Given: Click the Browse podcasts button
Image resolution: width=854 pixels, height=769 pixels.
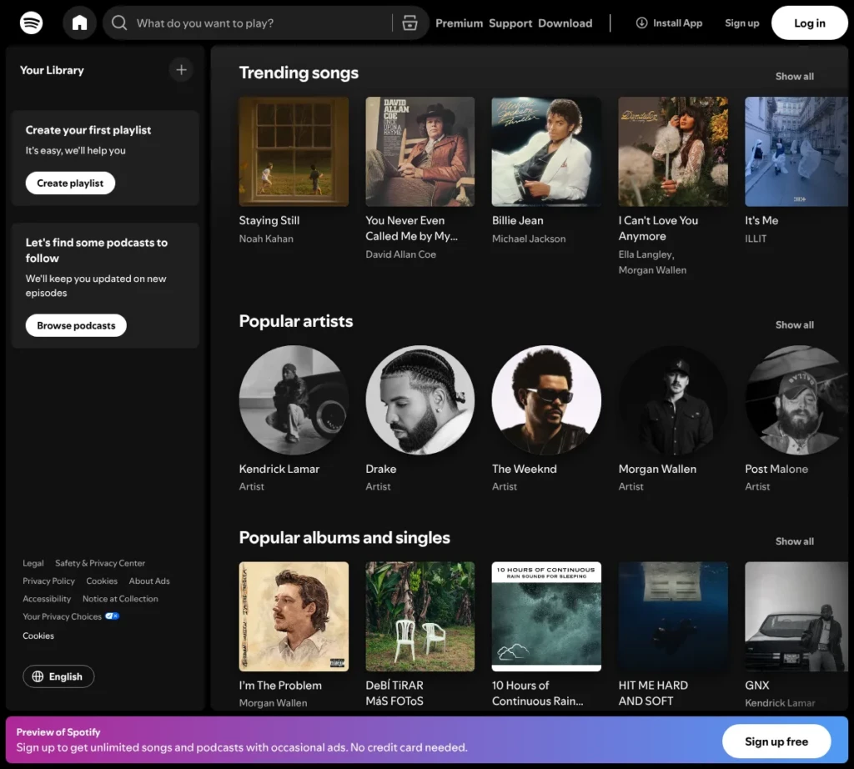Looking at the screenshot, I should [76, 325].
